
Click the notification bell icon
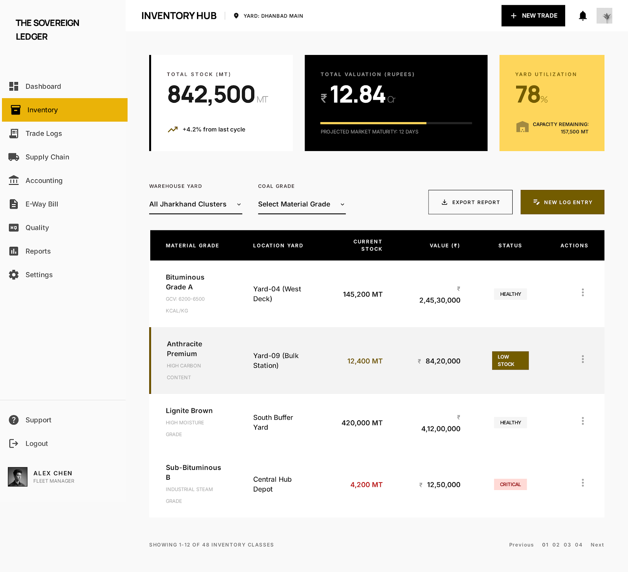(583, 16)
